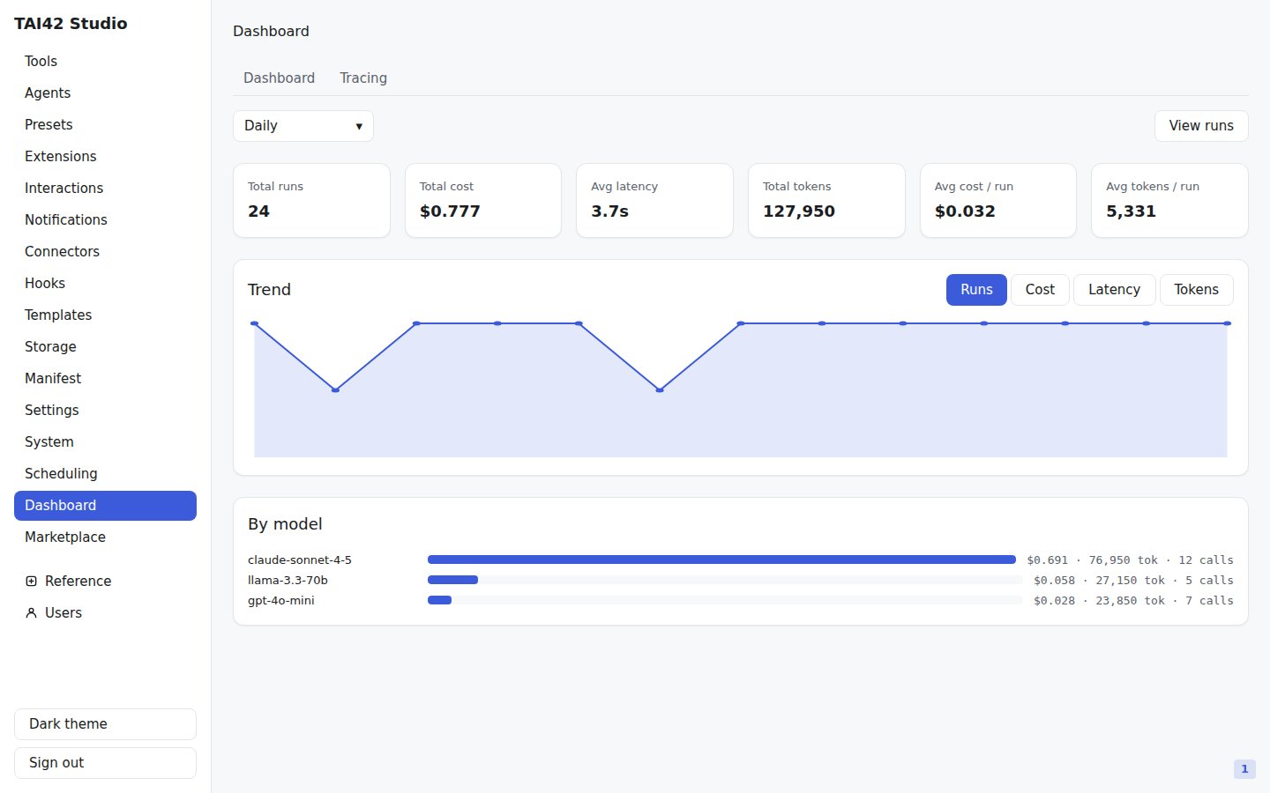
Task: Open the Users page
Action: pos(105,612)
